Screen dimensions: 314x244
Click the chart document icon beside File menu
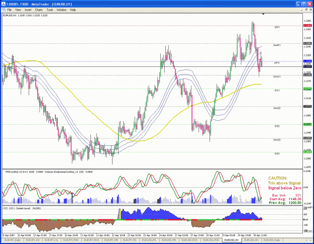[x=4, y=10]
